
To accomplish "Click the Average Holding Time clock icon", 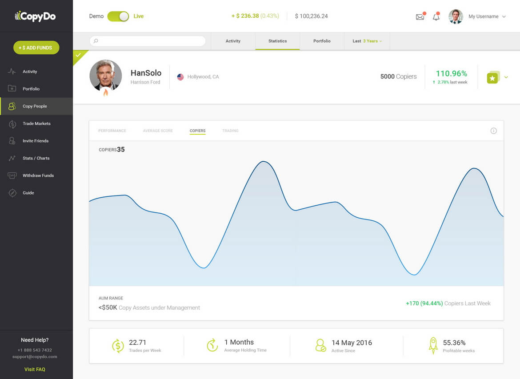I will coord(212,345).
